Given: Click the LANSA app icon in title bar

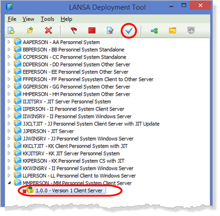Looking at the screenshot, I should tap(9, 7).
